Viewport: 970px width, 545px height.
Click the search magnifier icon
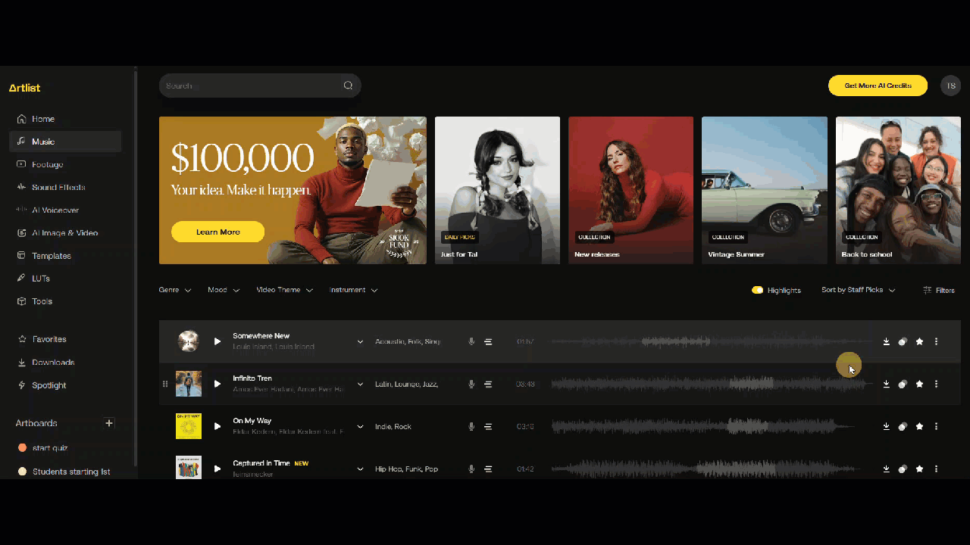tap(348, 86)
